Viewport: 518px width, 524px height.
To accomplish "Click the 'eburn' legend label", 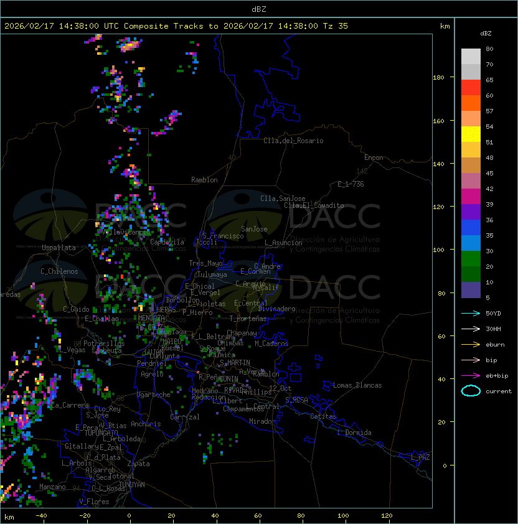I will 495,345.
